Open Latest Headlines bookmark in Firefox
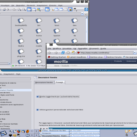Screen dimensions: 137x137 pyautogui.click(x=76, y=57)
